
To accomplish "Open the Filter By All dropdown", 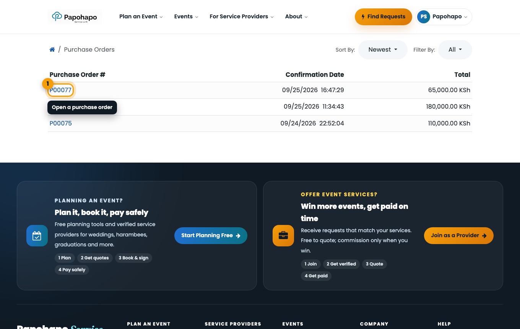I will pos(455,50).
